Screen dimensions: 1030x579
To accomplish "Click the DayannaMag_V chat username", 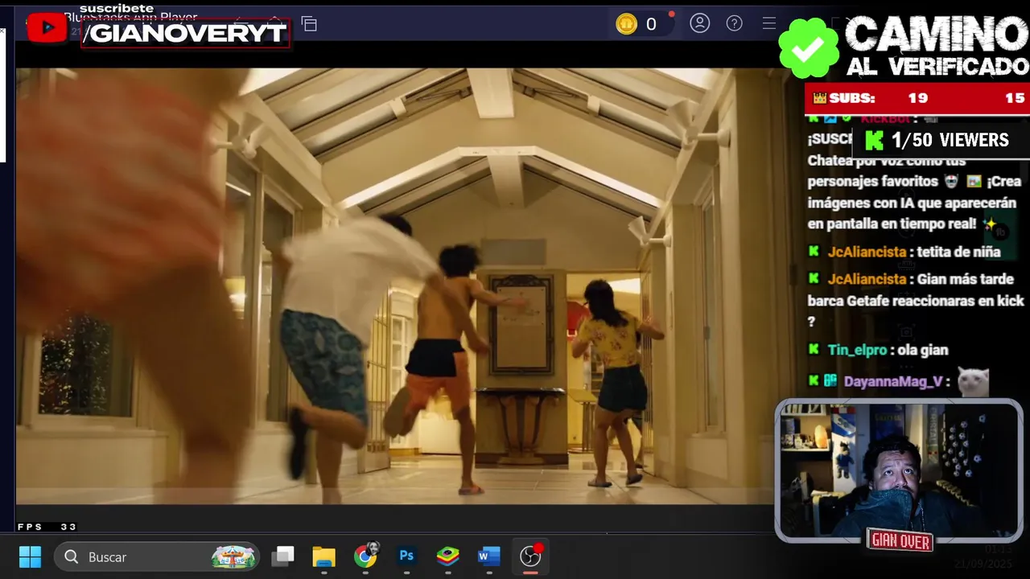I will pos(892,381).
